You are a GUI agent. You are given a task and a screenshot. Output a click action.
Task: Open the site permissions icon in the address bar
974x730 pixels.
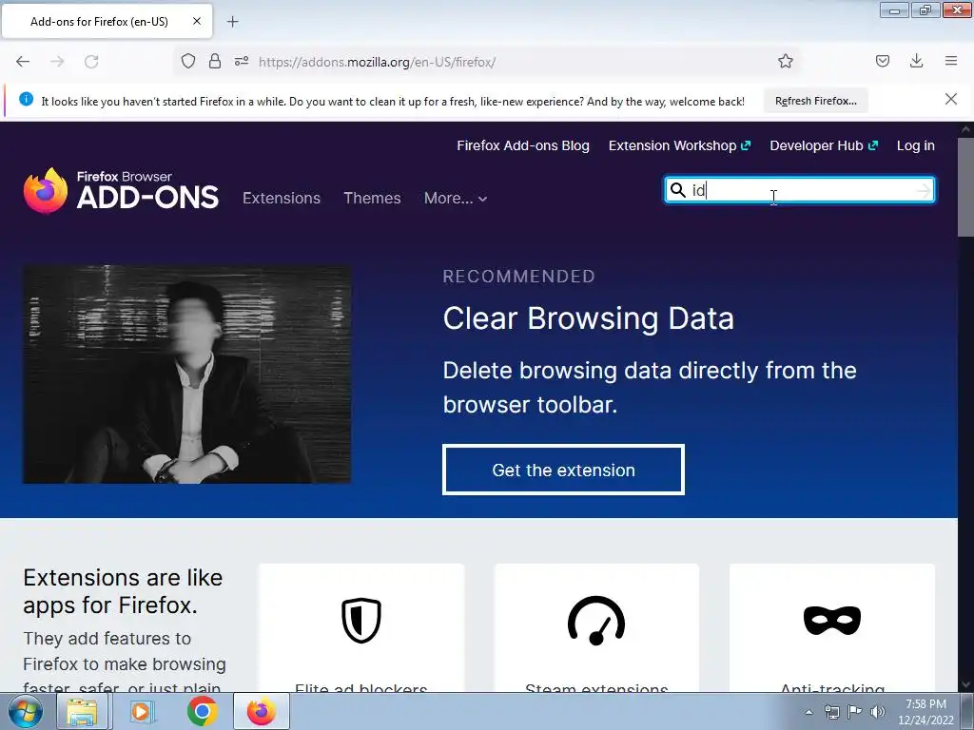pyautogui.click(x=242, y=61)
